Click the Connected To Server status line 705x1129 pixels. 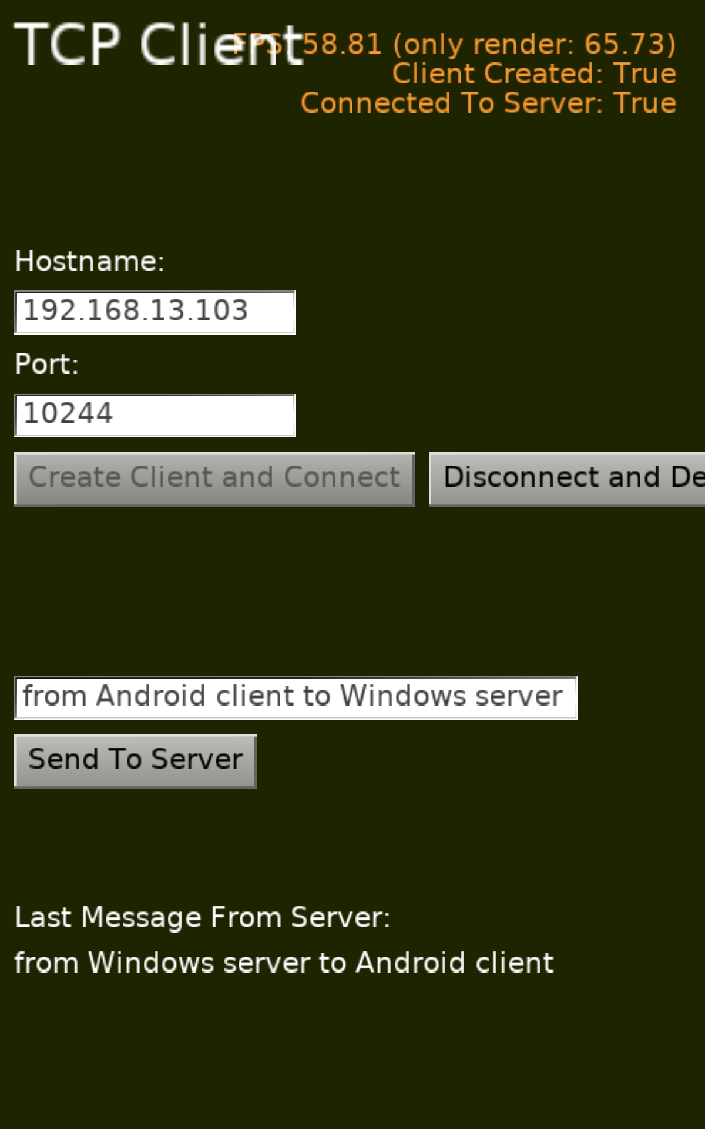tap(488, 103)
